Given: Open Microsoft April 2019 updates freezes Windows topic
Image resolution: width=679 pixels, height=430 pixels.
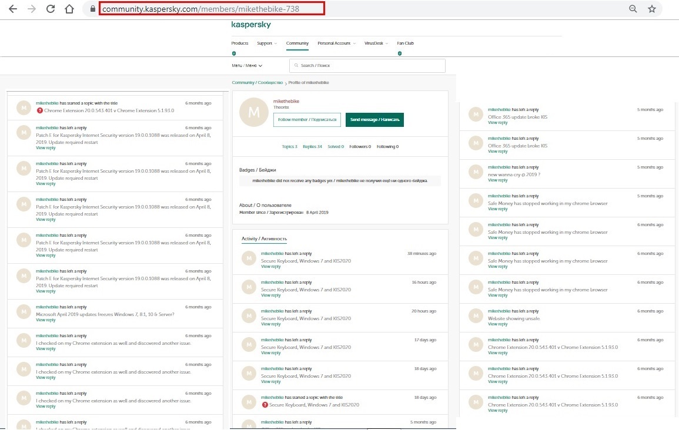Looking at the screenshot, I should [x=105, y=314].
